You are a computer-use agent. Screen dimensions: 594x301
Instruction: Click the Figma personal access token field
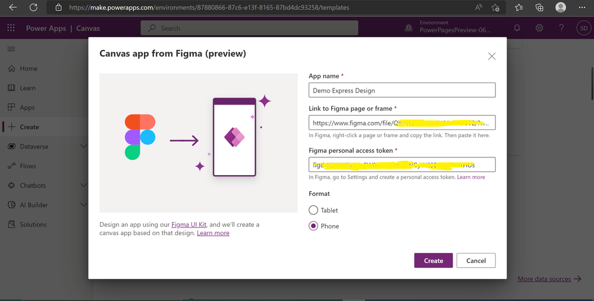(x=402, y=164)
